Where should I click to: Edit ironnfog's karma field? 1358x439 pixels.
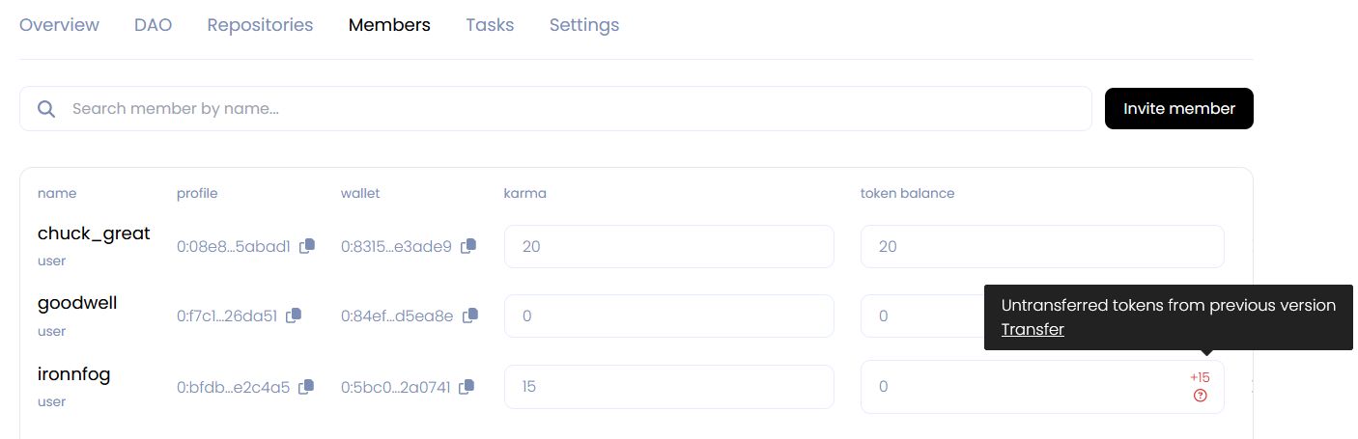668,387
